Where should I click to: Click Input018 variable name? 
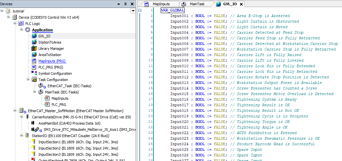179,111
